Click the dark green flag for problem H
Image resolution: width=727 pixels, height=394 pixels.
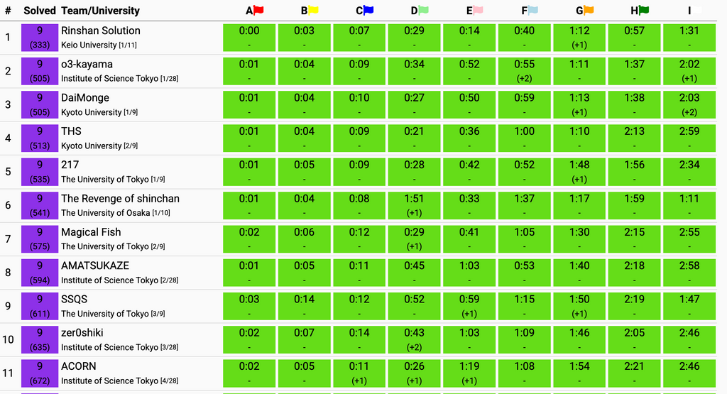644,10
